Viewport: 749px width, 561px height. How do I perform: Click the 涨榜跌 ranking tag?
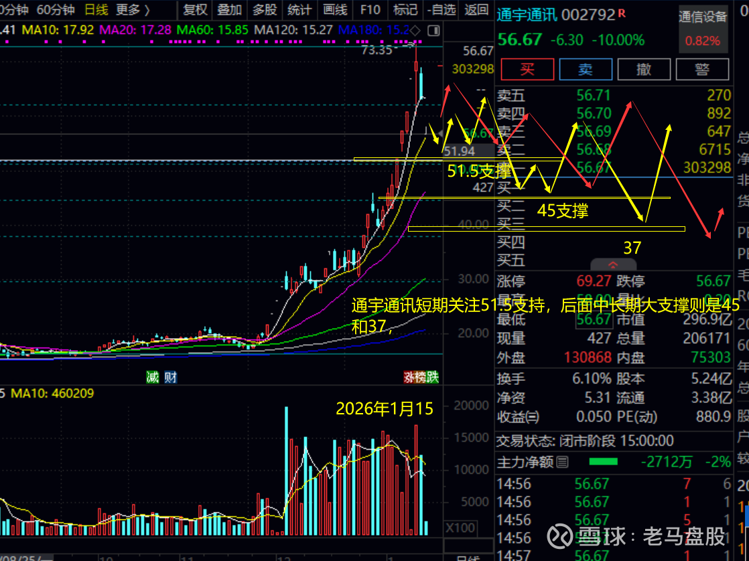(x=421, y=377)
